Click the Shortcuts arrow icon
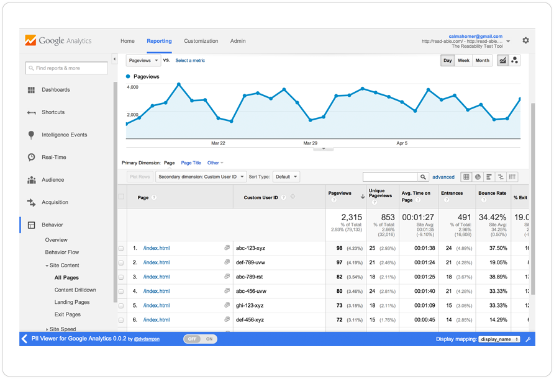The width and height of the screenshot is (554, 379). tap(32, 112)
